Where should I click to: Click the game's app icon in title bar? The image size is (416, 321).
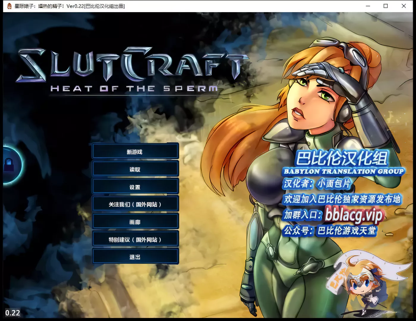[x=9, y=6]
